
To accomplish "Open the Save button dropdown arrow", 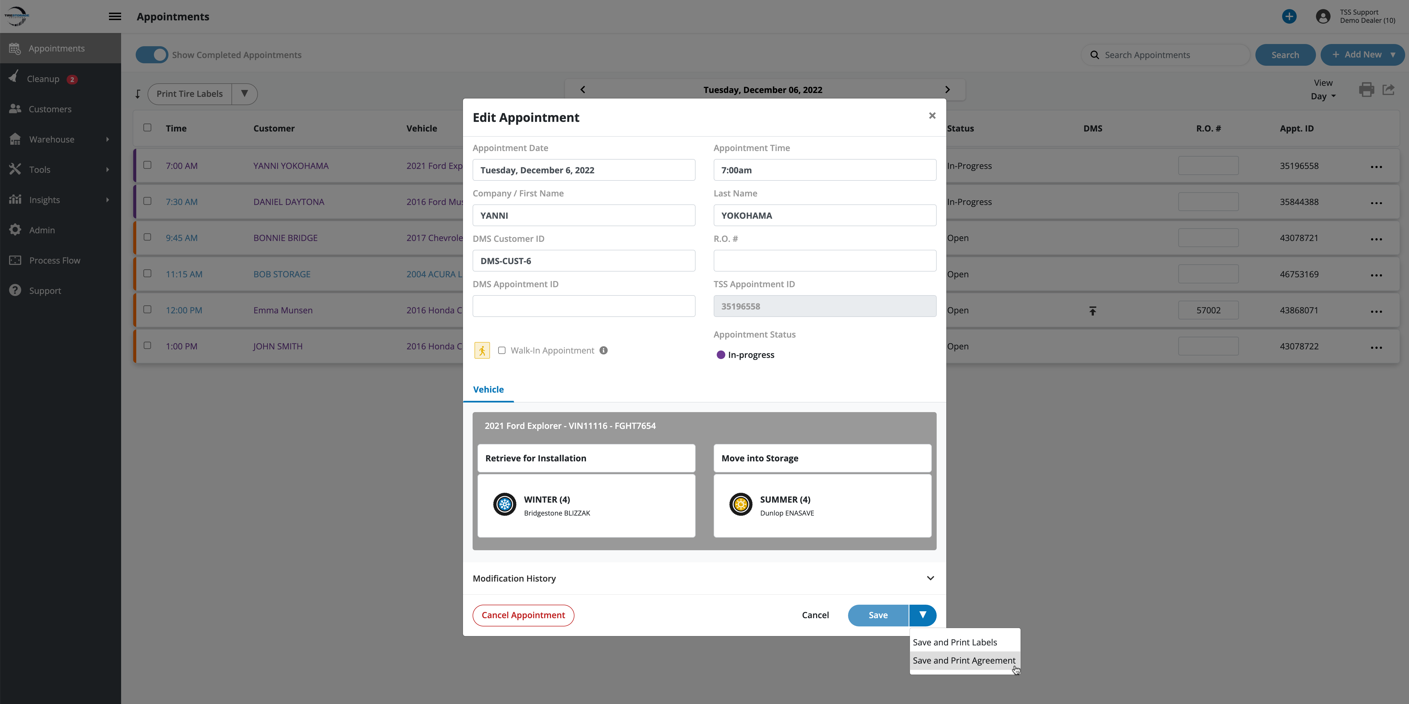I will pyautogui.click(x=923, y=615).
